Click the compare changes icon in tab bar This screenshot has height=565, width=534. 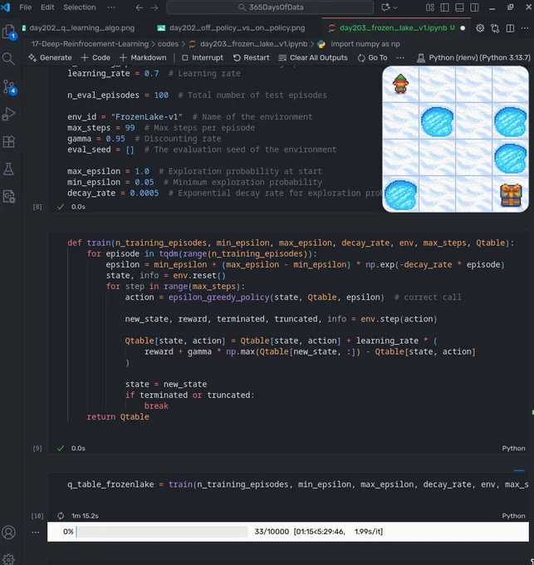pyautogui.click(x=495, y=28)
